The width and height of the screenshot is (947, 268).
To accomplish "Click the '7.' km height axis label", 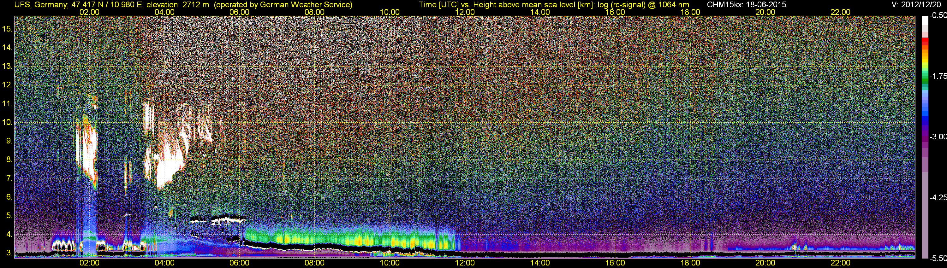I will click(x=9, y=178).
